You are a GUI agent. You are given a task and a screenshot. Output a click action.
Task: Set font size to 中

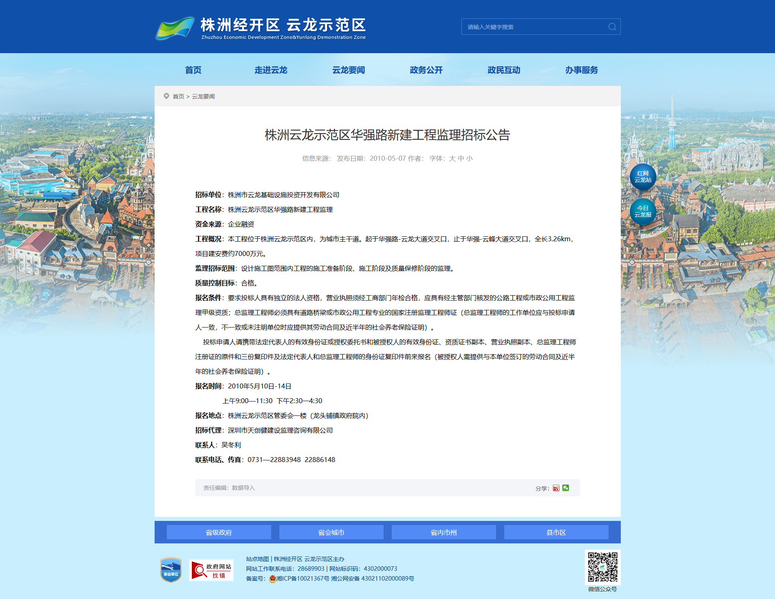461,159
